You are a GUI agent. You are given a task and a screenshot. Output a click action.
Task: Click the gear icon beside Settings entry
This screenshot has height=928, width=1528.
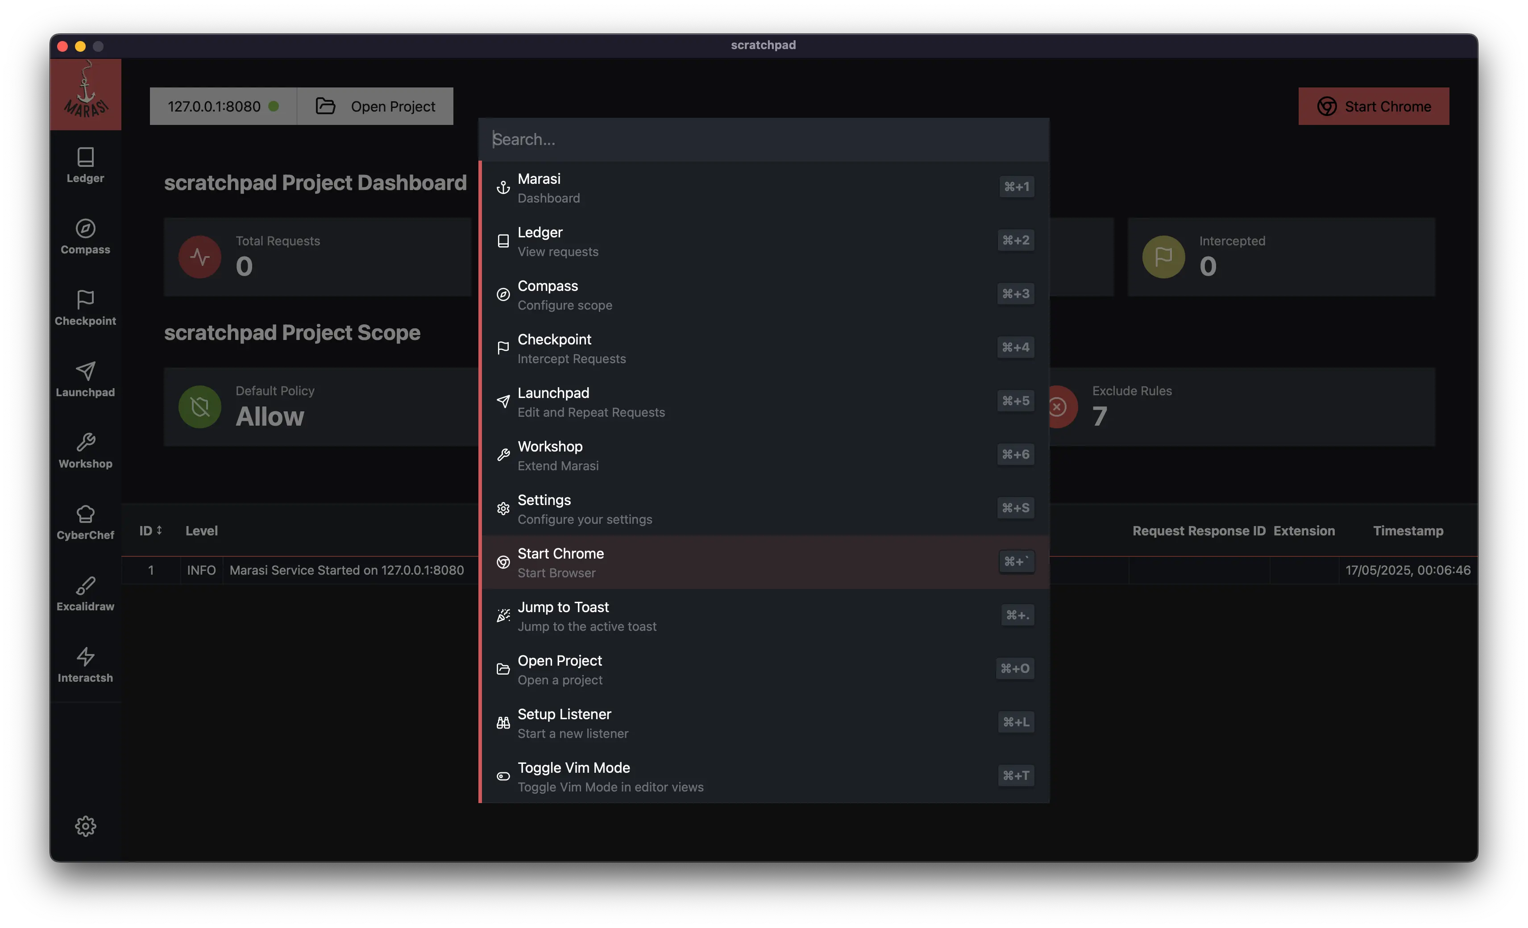[503, 508]
